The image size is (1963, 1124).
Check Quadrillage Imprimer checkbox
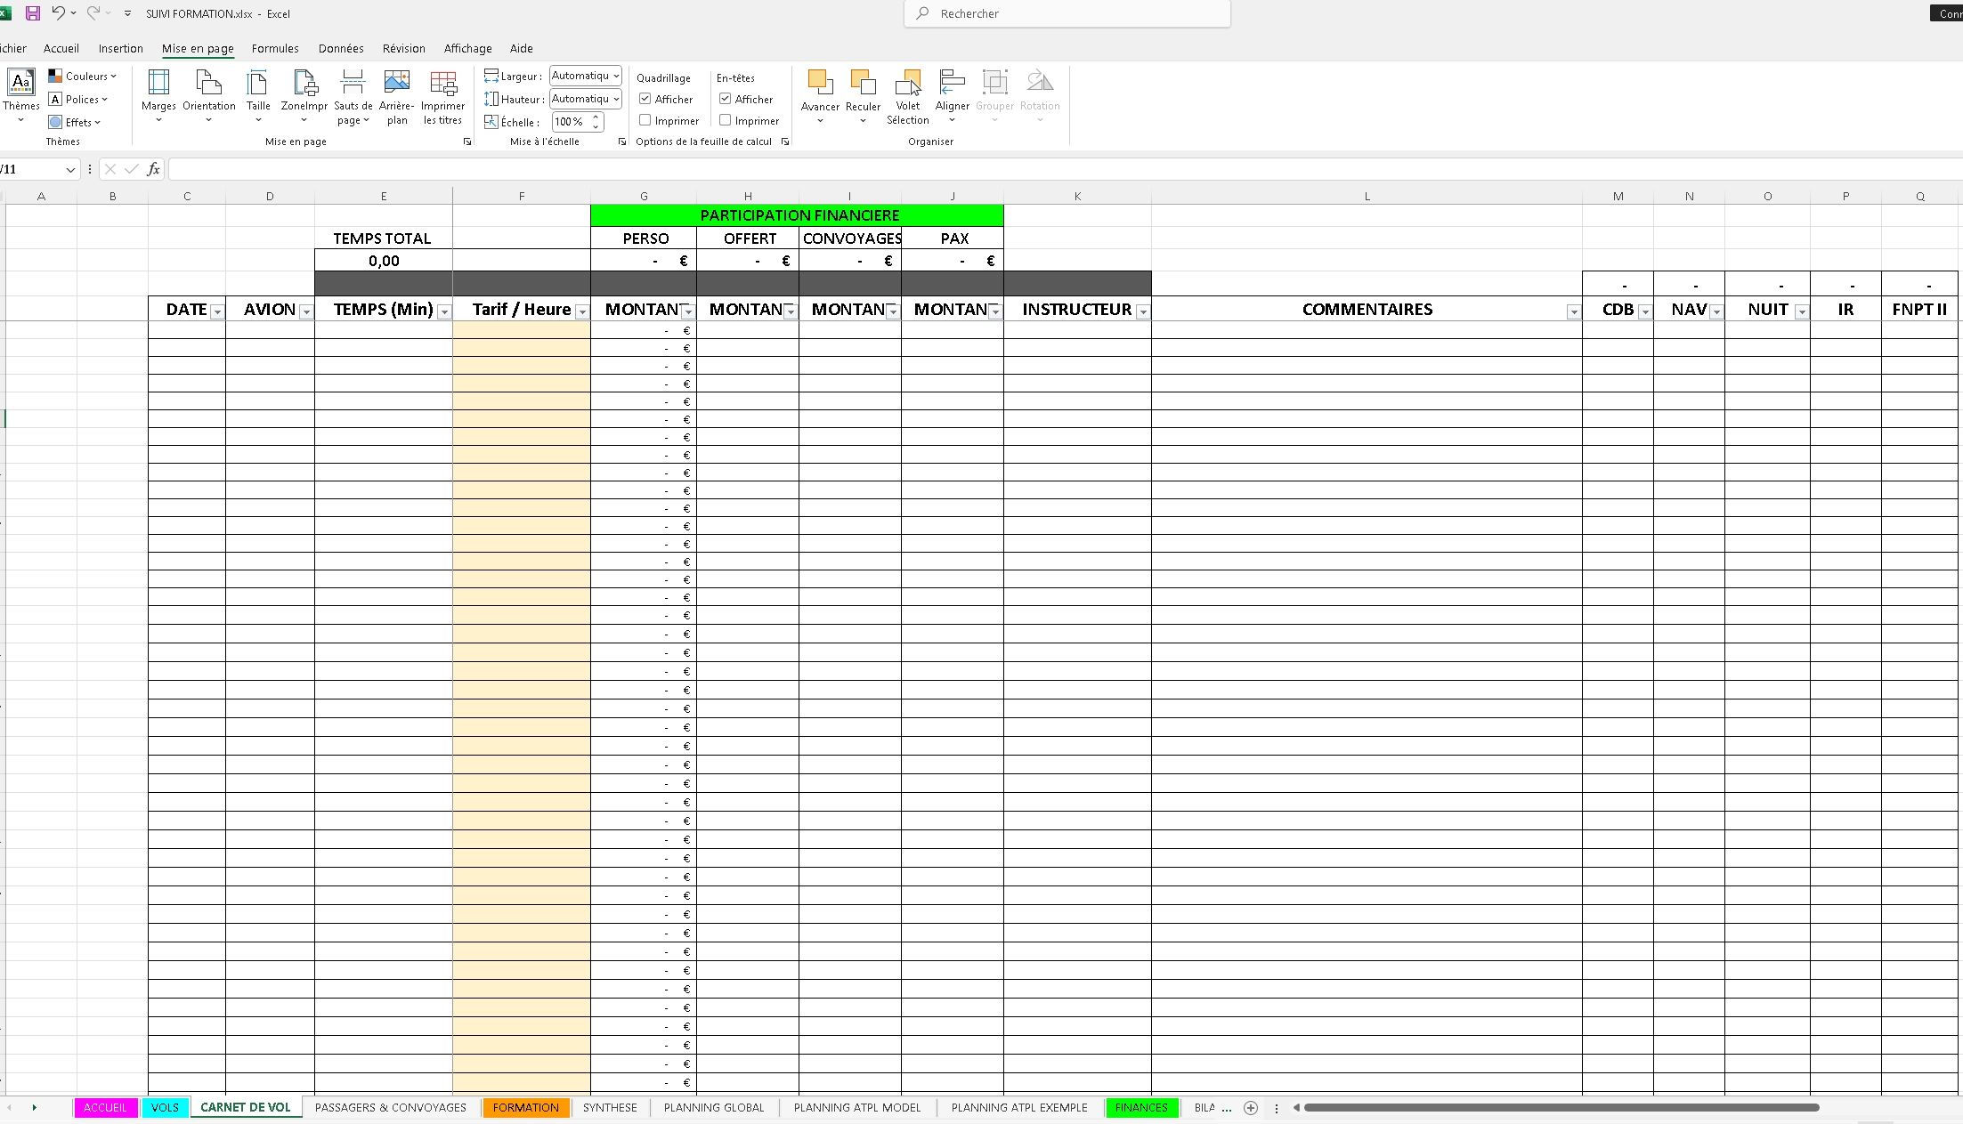point(645,120)
